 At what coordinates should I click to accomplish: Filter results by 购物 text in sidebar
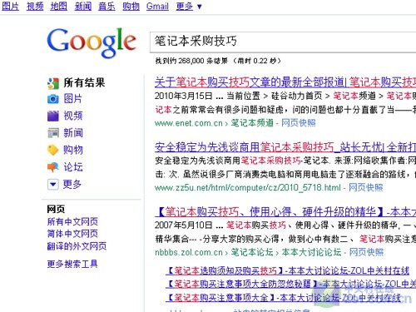(73, 150)
